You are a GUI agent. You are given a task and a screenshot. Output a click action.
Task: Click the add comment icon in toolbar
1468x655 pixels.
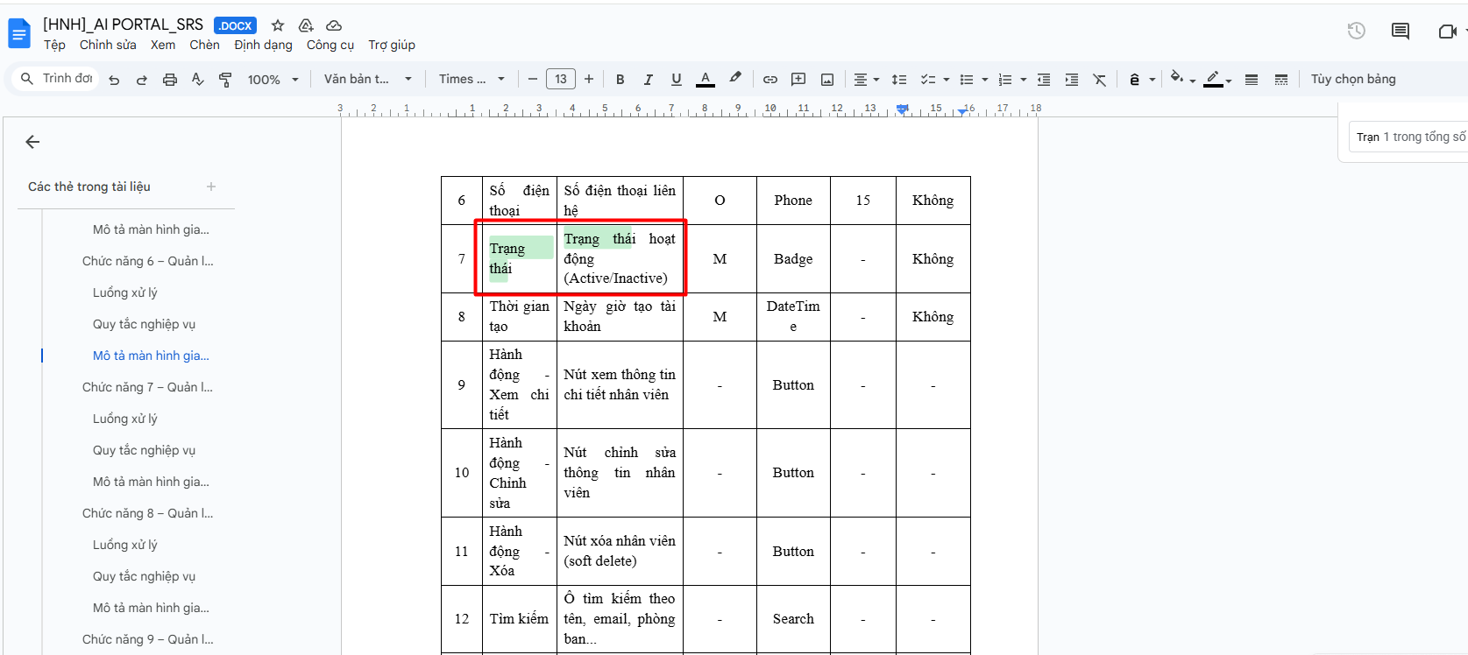click(798, 80)
